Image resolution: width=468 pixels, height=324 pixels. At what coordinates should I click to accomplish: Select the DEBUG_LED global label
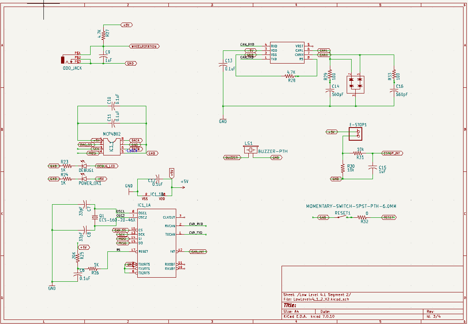click(107, 166)
